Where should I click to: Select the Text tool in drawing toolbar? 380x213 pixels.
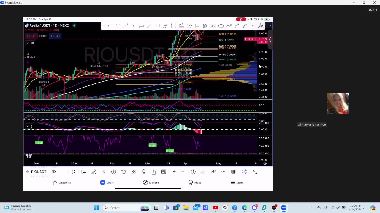point(118,26)
